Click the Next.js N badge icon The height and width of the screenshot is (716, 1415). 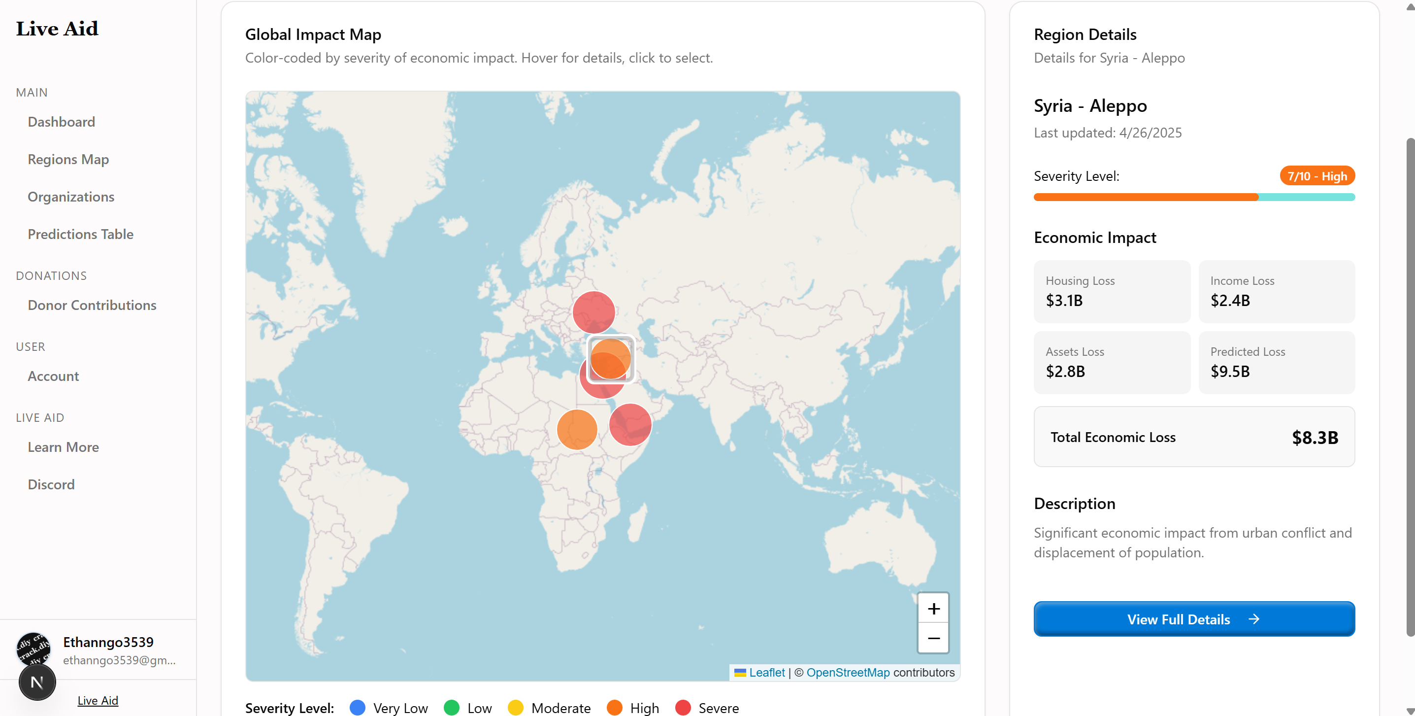click(37, 682)
